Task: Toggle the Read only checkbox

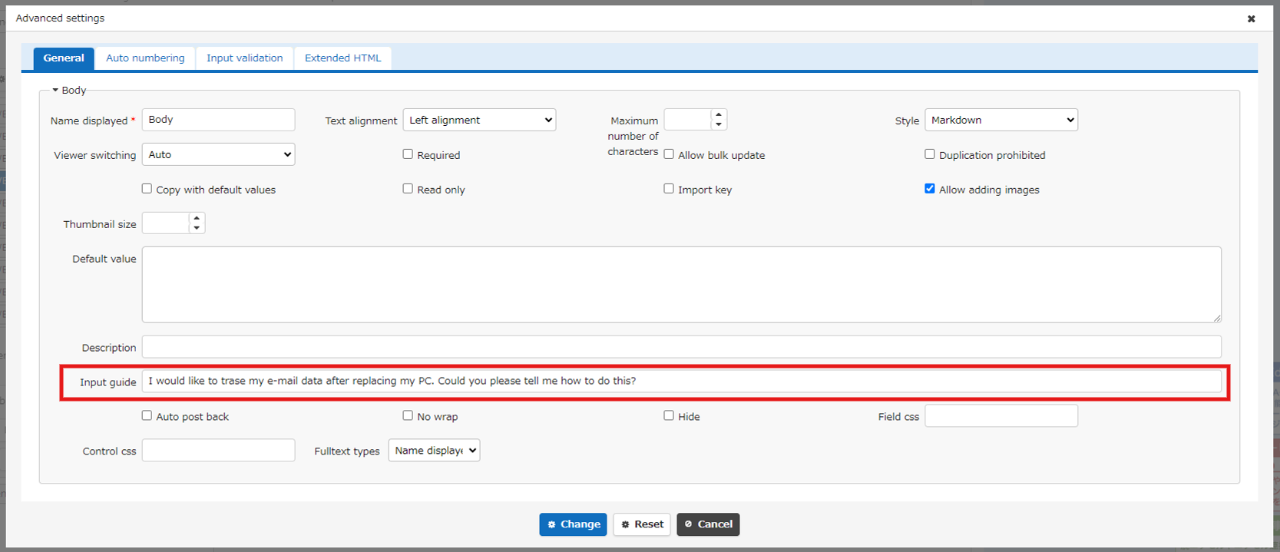Action: [x=408, y=189]
